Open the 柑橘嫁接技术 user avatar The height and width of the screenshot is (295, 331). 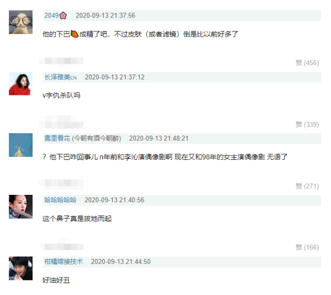pyautogui.click(x=21, y=268)
